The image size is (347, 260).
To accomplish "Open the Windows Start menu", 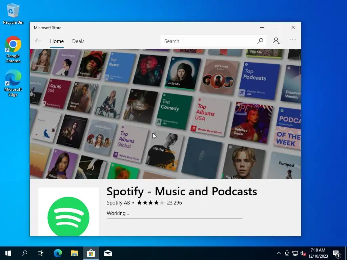I will [x=8, y=253].
